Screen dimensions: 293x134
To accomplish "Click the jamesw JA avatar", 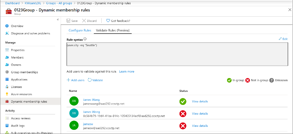I will click(74, 125).
